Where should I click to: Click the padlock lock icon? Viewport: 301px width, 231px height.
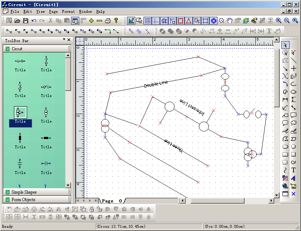(x=92, y=209)
